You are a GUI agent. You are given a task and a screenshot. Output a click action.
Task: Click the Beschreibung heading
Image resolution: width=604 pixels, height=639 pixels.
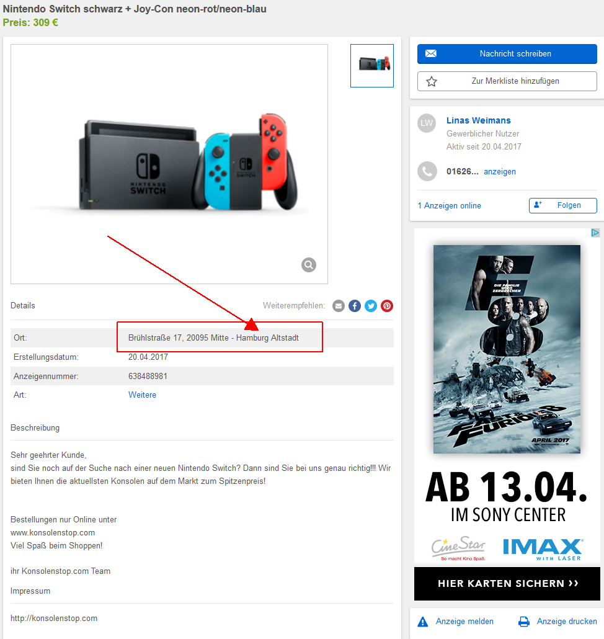[x=35, y=428]
